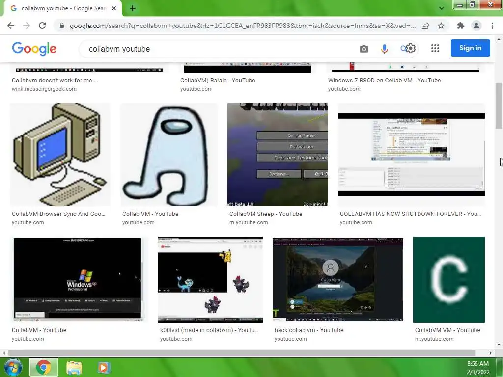Click the forward navigation arrow

tap(27, 26)
